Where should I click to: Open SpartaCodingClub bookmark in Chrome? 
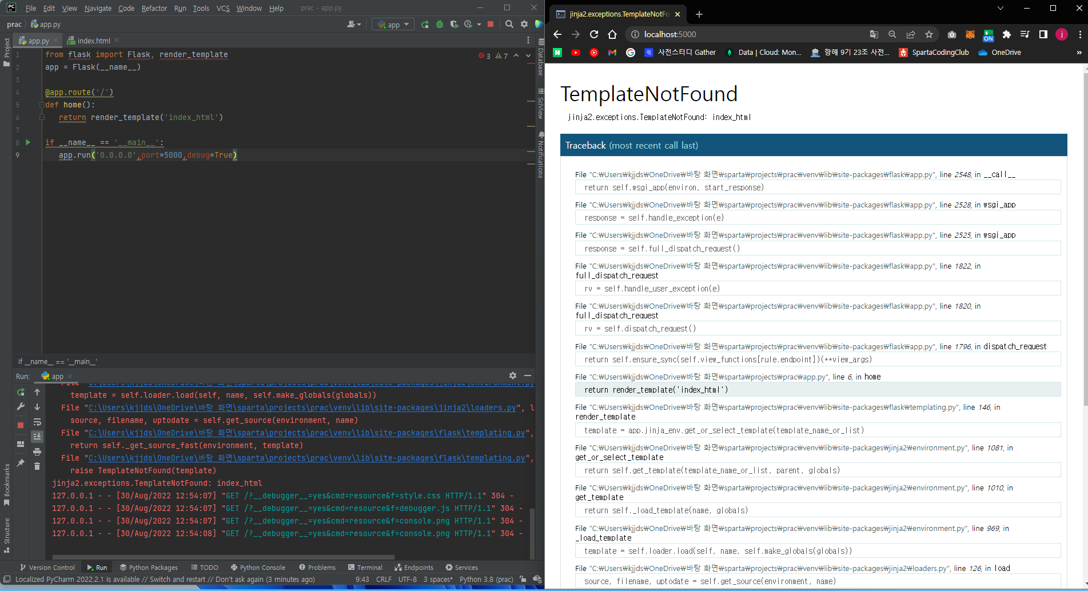pyautogui.click(x=934, y=53)
